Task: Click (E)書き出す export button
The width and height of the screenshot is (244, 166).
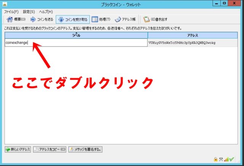Action: point(155,19)
